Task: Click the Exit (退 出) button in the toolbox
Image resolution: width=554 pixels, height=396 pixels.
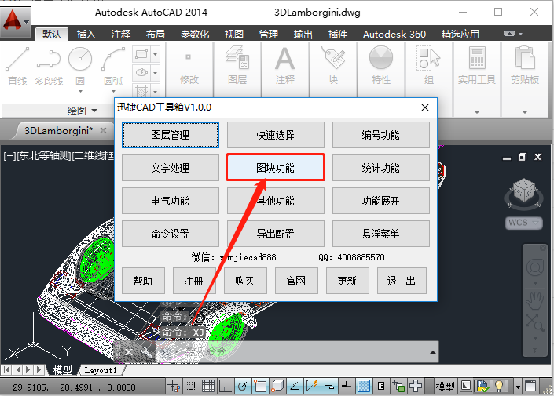Action: tap(402, 281)
